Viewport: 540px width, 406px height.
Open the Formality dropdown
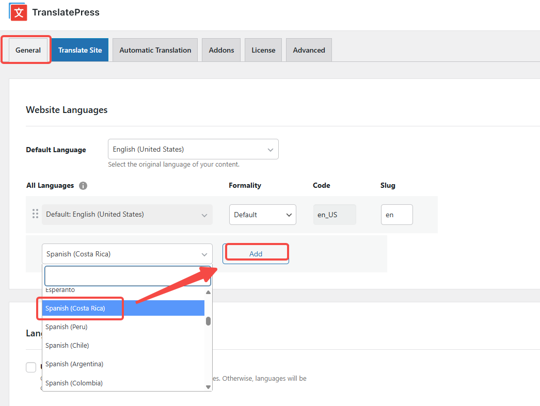tap(262, 214)
